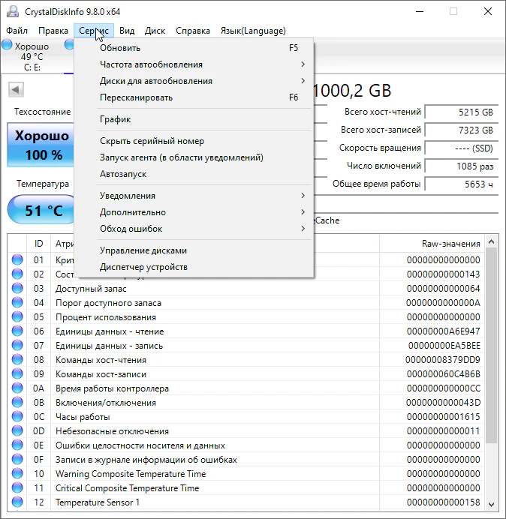
Task: Click the Хорошо 100 % health status button
Action: click(x=42, y=145)
